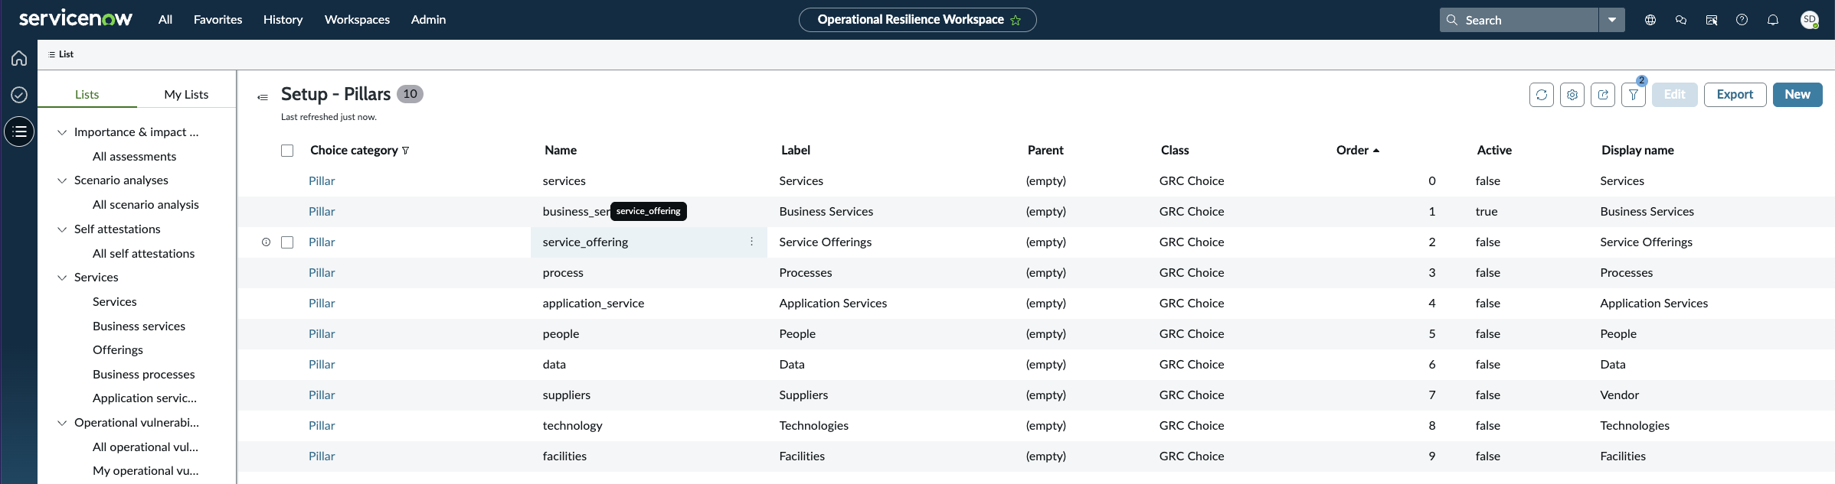The height and width of the screenshot is (484, 1835).
Task: Click the Order column sort arrow
Action: click(x=1376, y=151)
